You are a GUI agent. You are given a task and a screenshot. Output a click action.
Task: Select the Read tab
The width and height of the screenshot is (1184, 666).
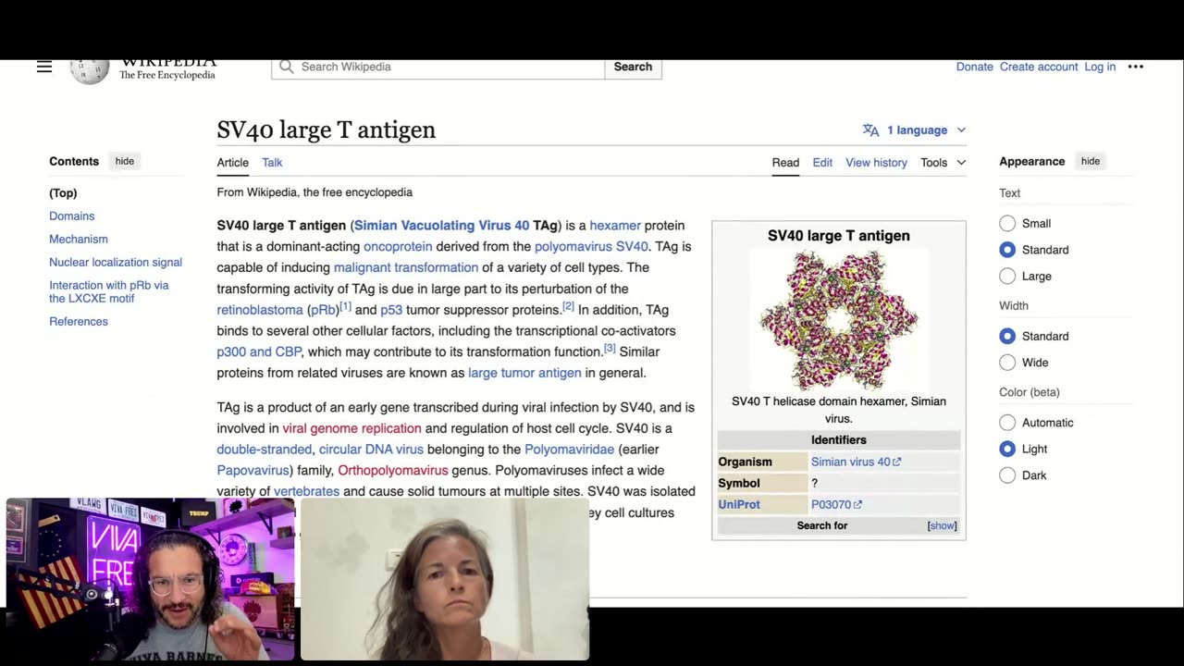coord(785,162)
